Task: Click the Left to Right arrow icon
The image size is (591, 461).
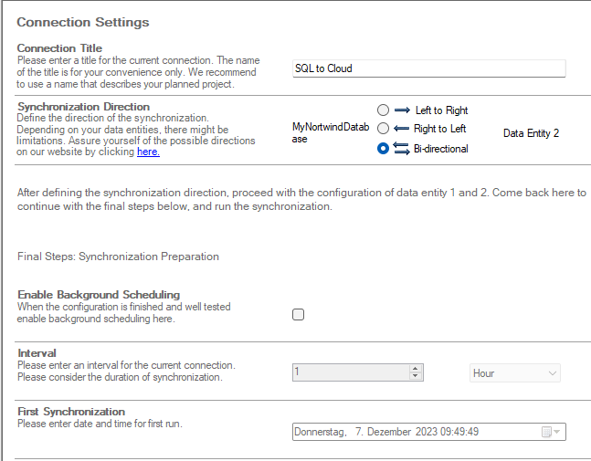Action: pyautogui.click(x=402, y=110)
